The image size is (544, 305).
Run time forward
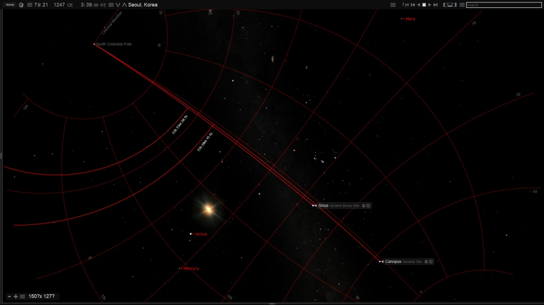click(430, 5)
